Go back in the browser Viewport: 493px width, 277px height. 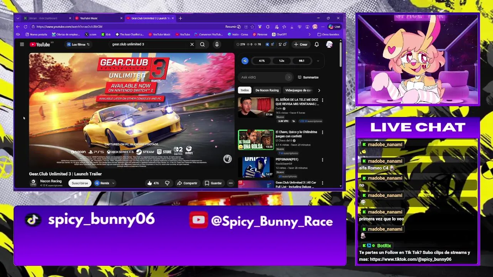click(18, 27)
